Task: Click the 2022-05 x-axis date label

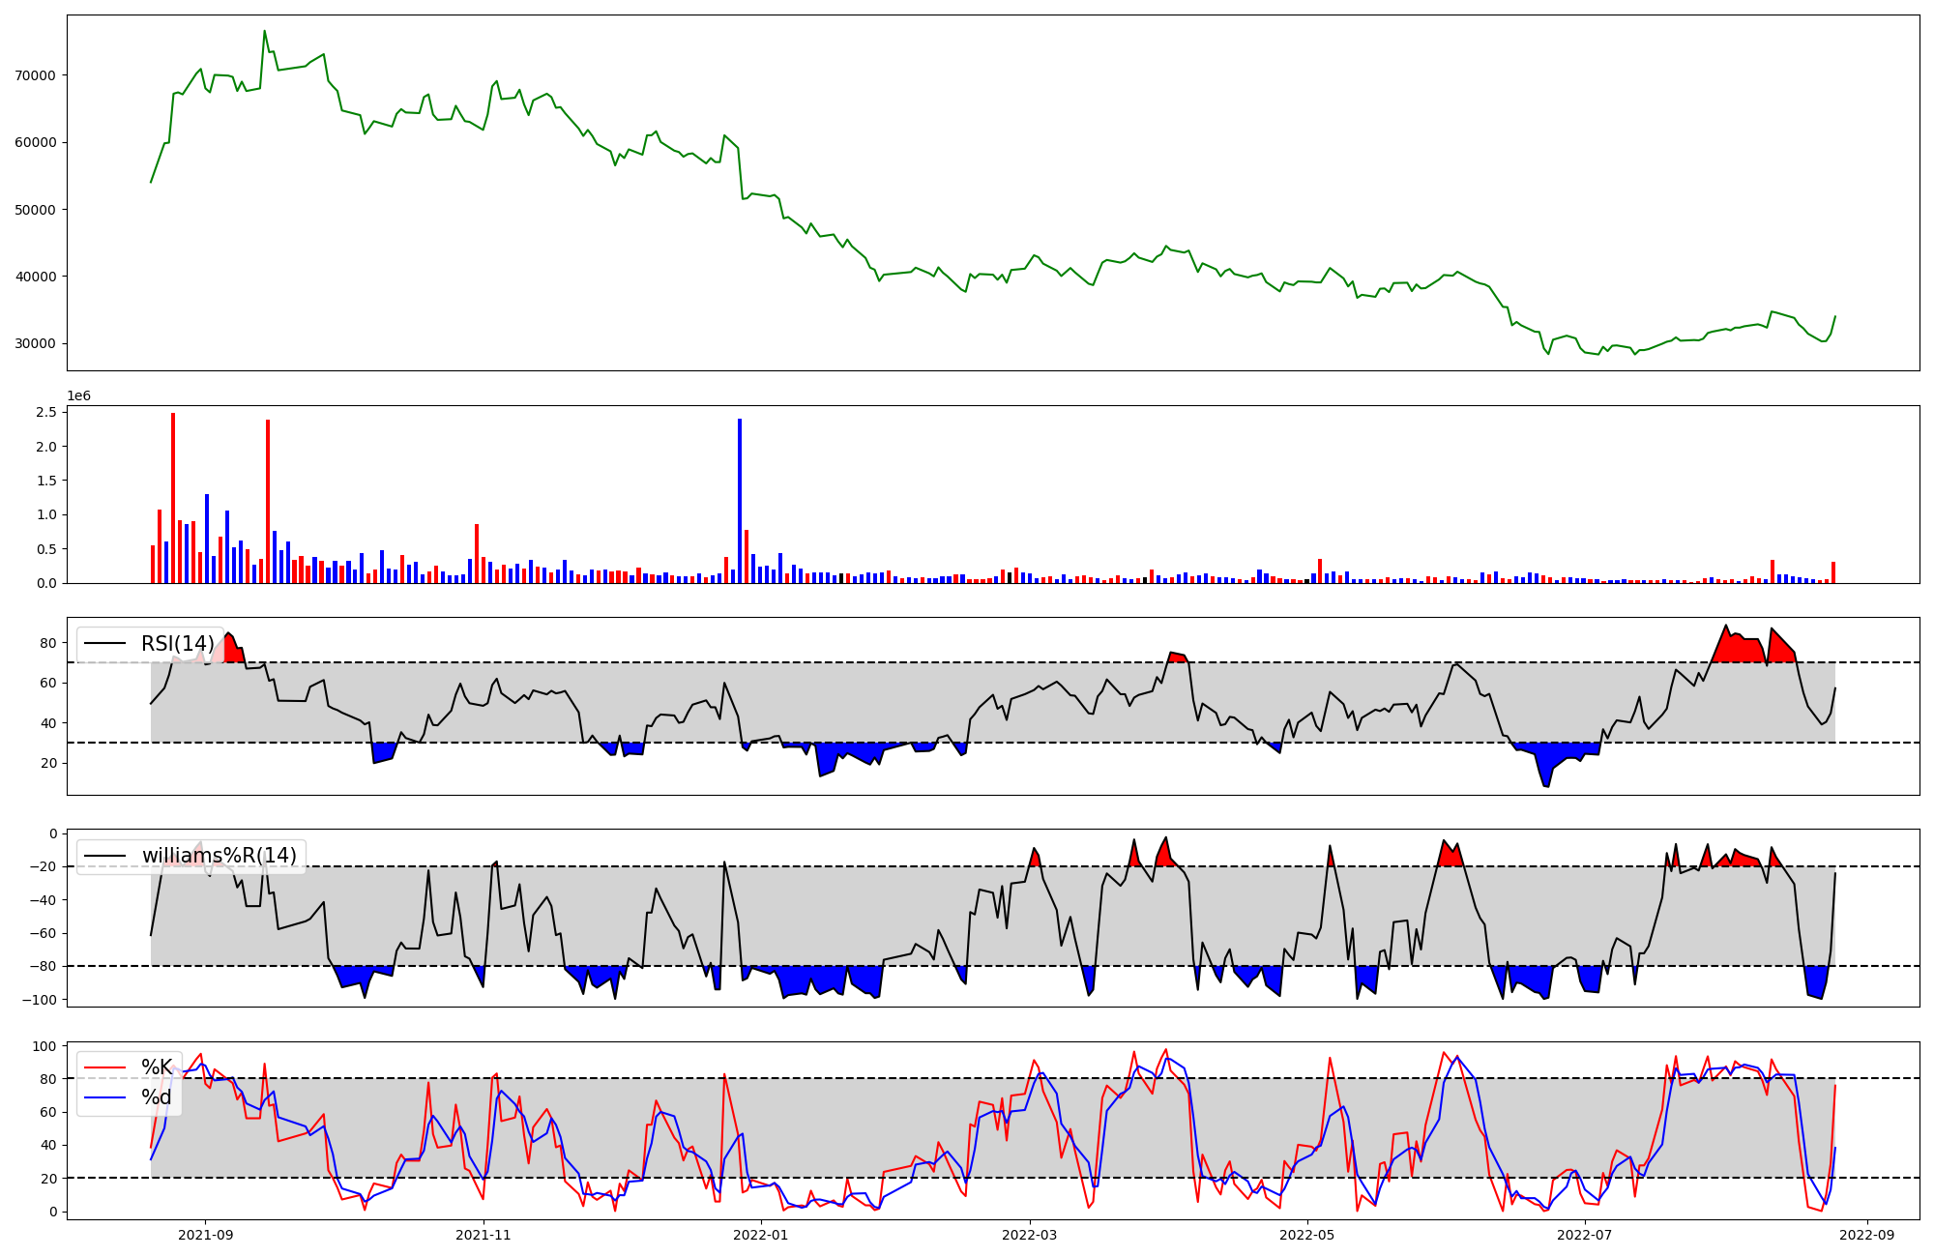Action: pos(1307,1235)
